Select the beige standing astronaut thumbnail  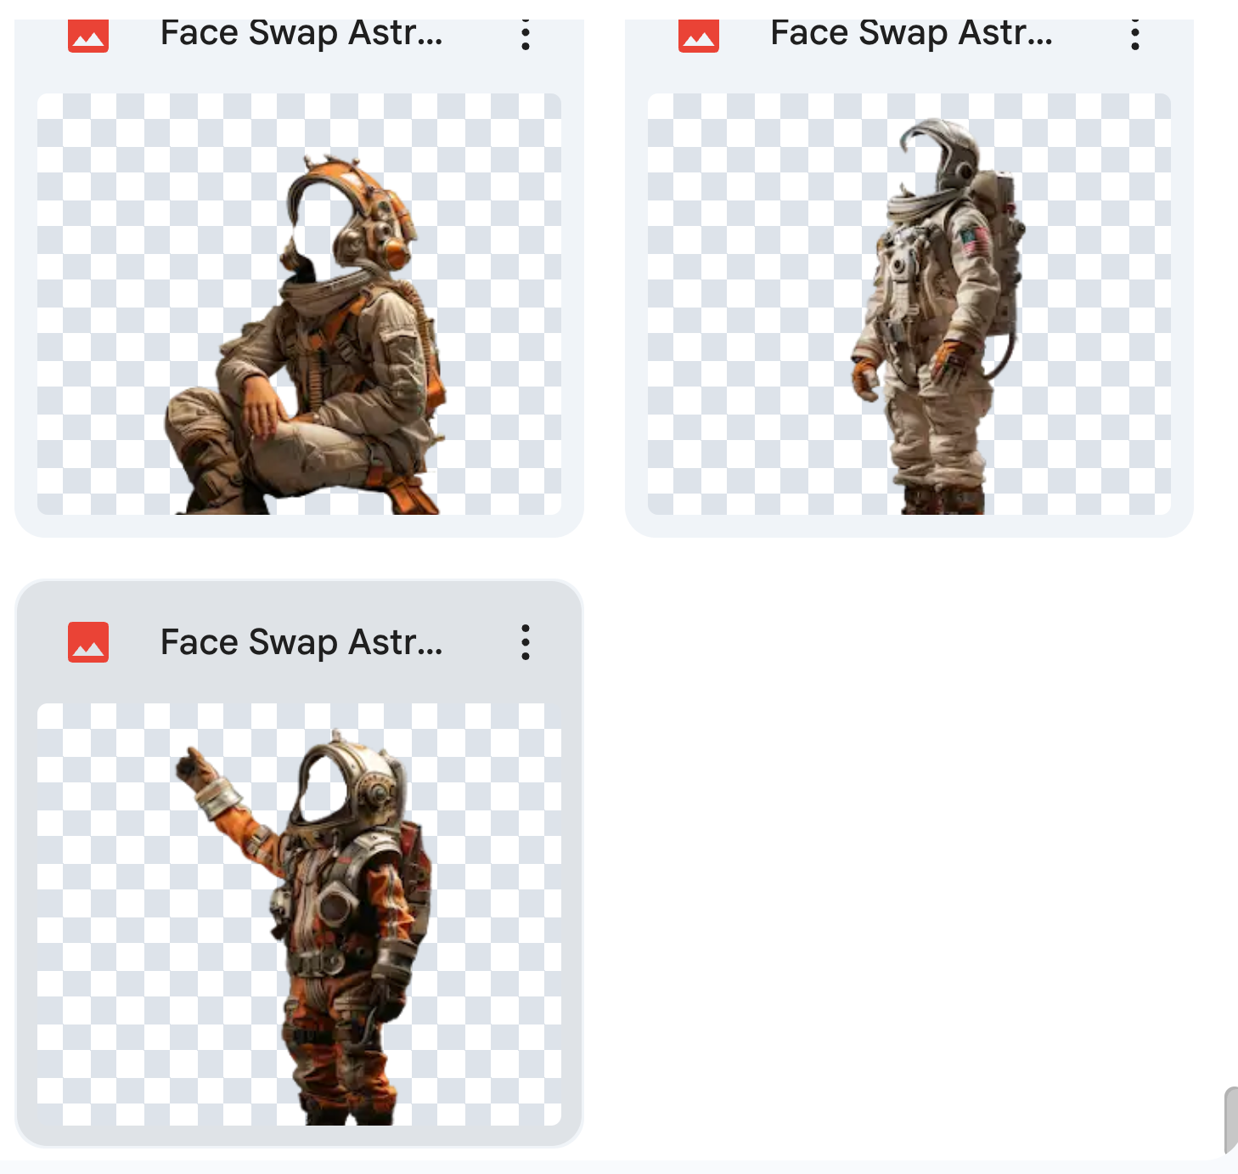click(909, 303)
